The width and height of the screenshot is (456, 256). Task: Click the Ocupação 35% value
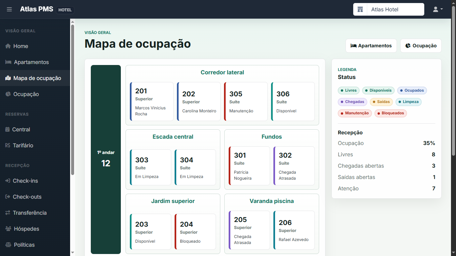pyautogui.click(x=429, y=143)
